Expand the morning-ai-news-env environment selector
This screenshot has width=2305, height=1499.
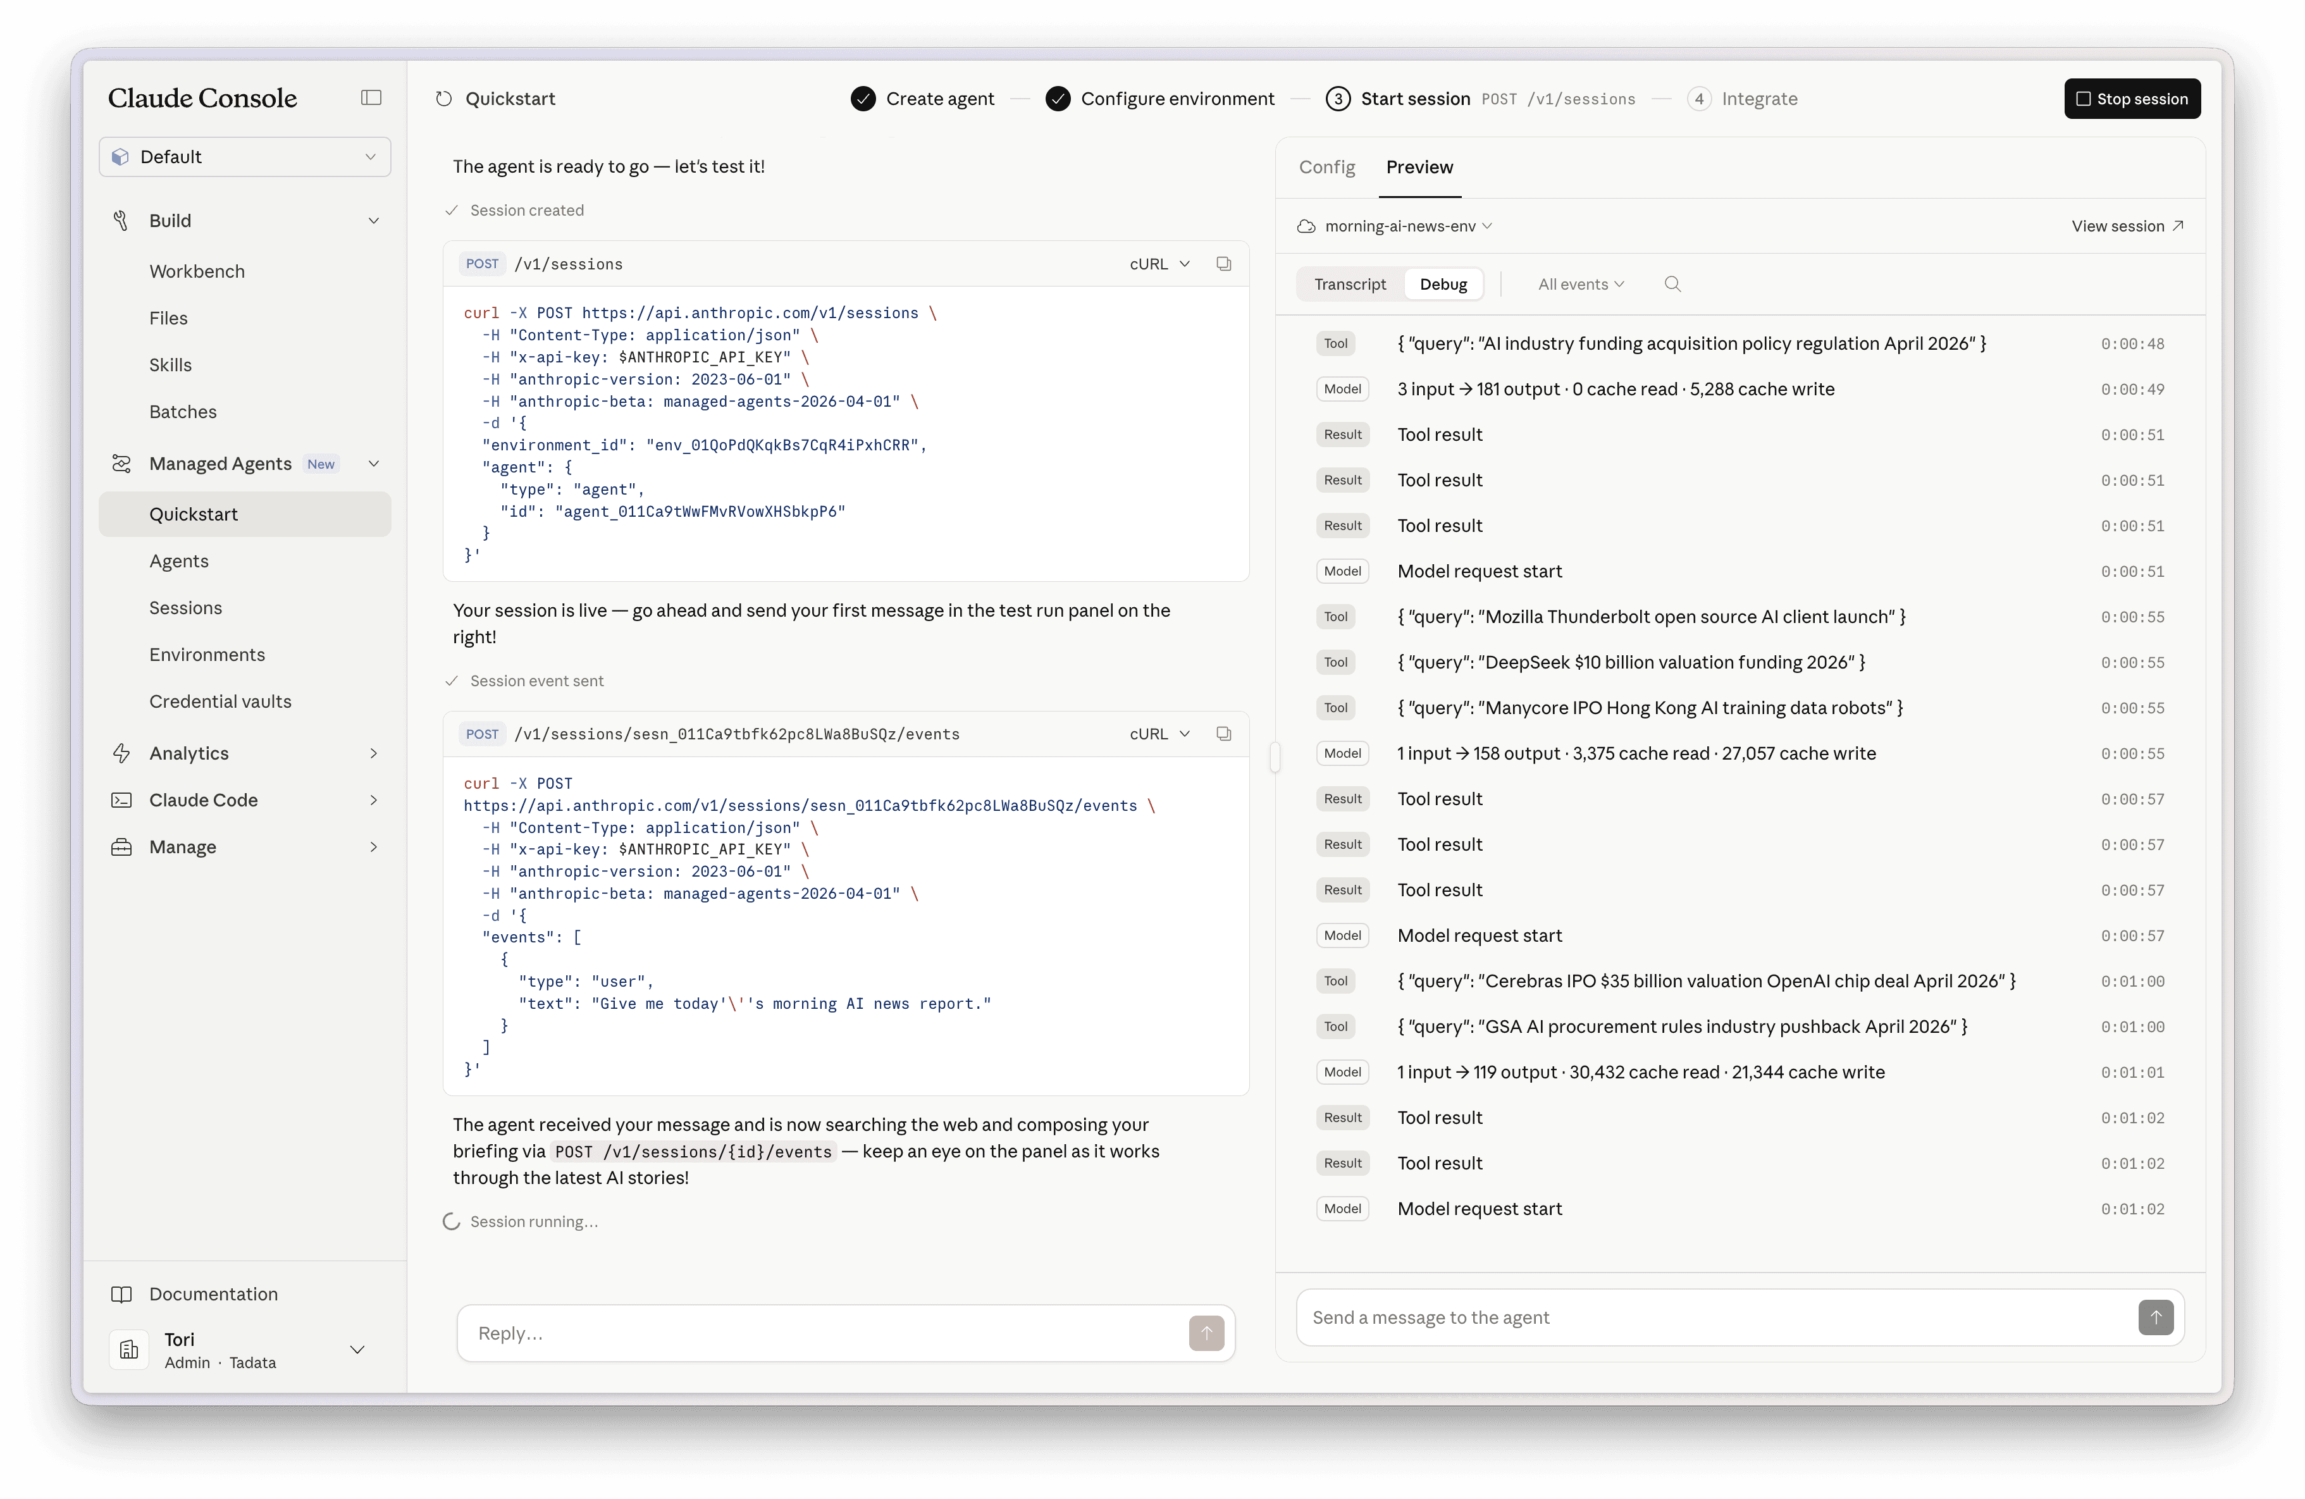click(1399, 226)
